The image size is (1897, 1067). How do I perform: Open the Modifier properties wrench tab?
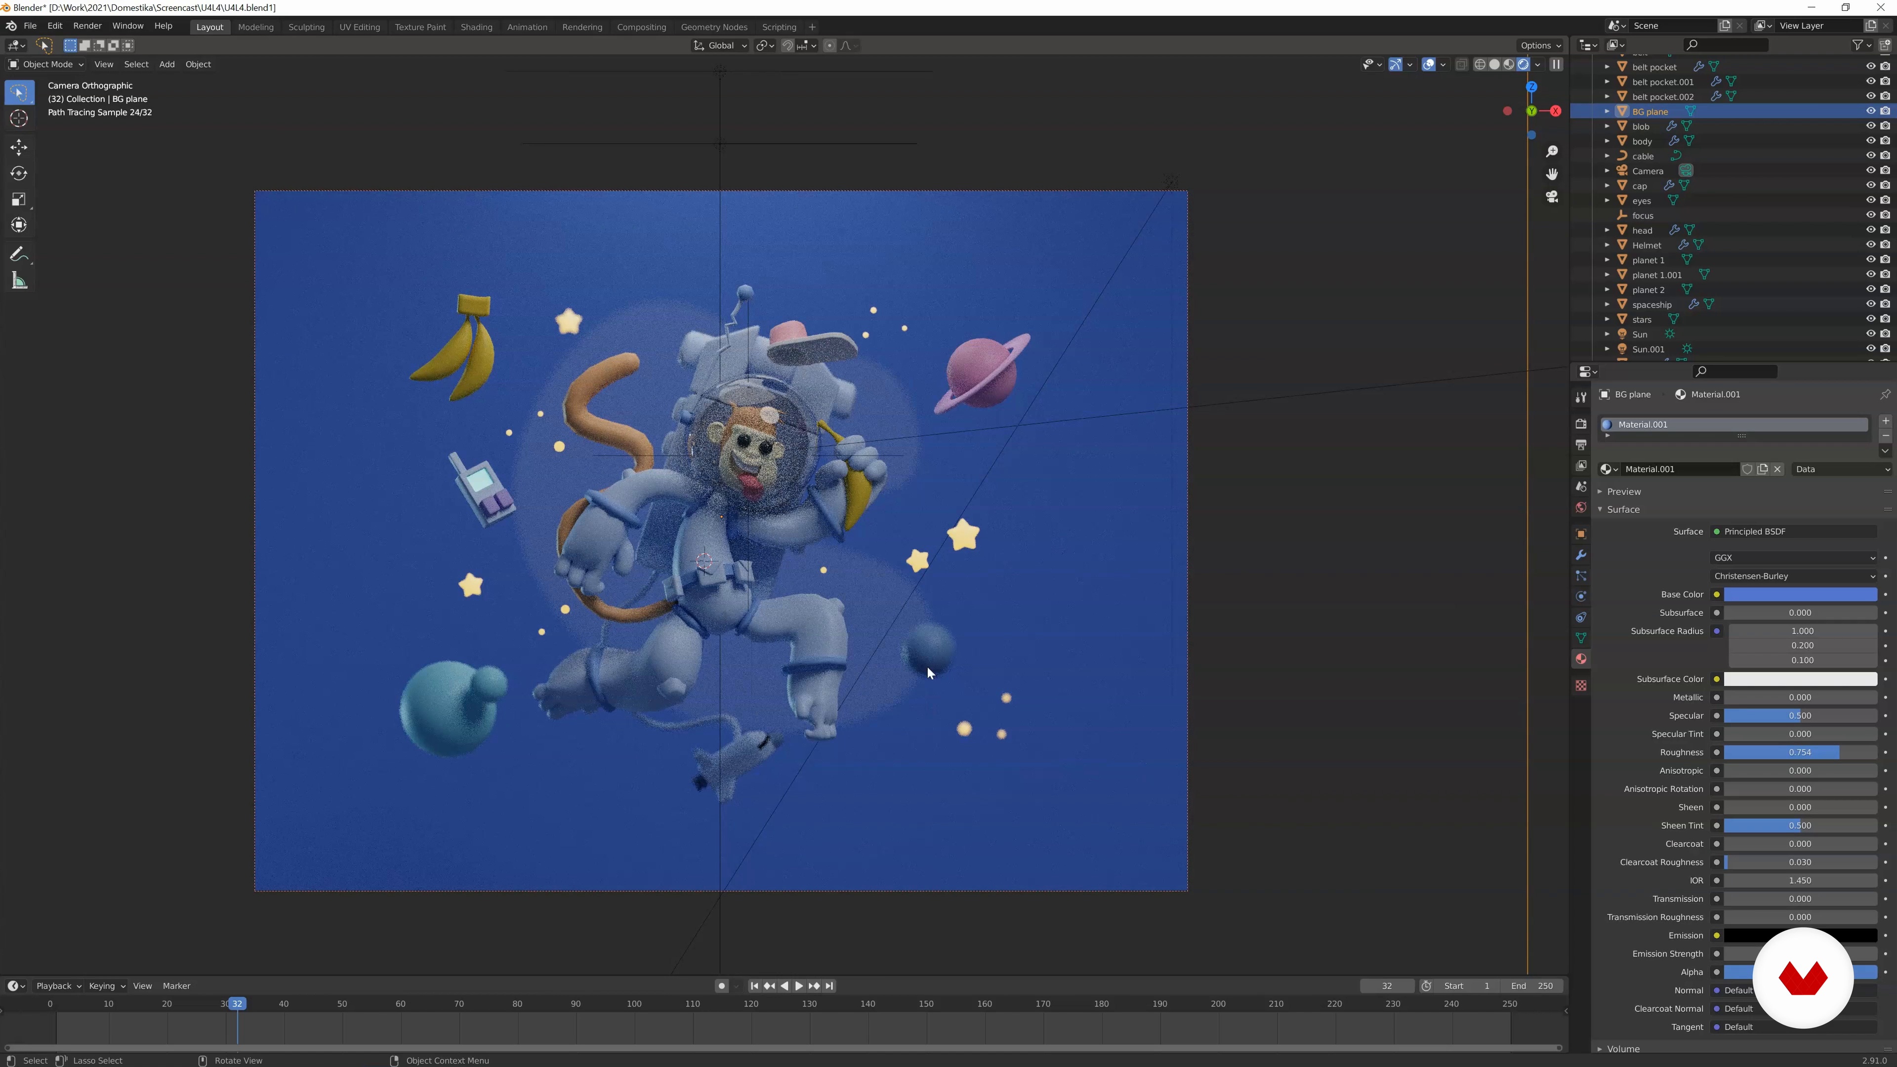pos(1580,554)
